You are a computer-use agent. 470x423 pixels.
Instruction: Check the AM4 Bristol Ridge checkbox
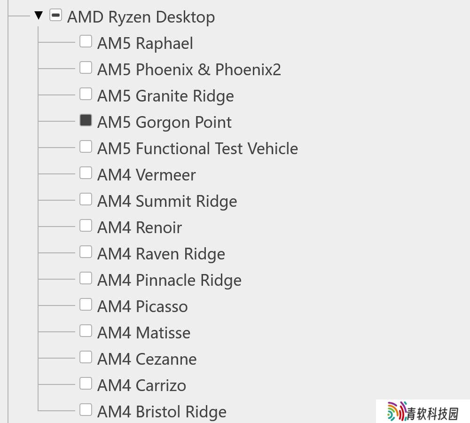pos(86,410)
